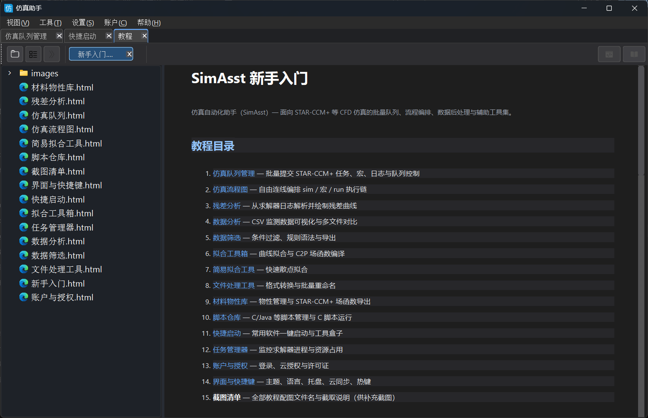648x418 pixels.
Task: Select 数据筛选.html in the file tree
Action: (58, 256)
